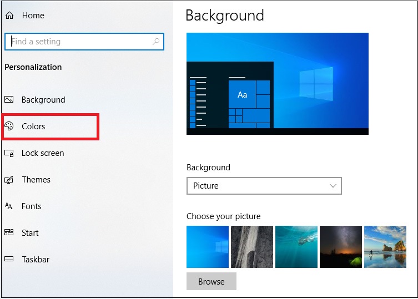Viewport: 418px width, 299px height.
Task: Click the Start tiles icon
Action: pyautogui.click(x=9, y=232)
